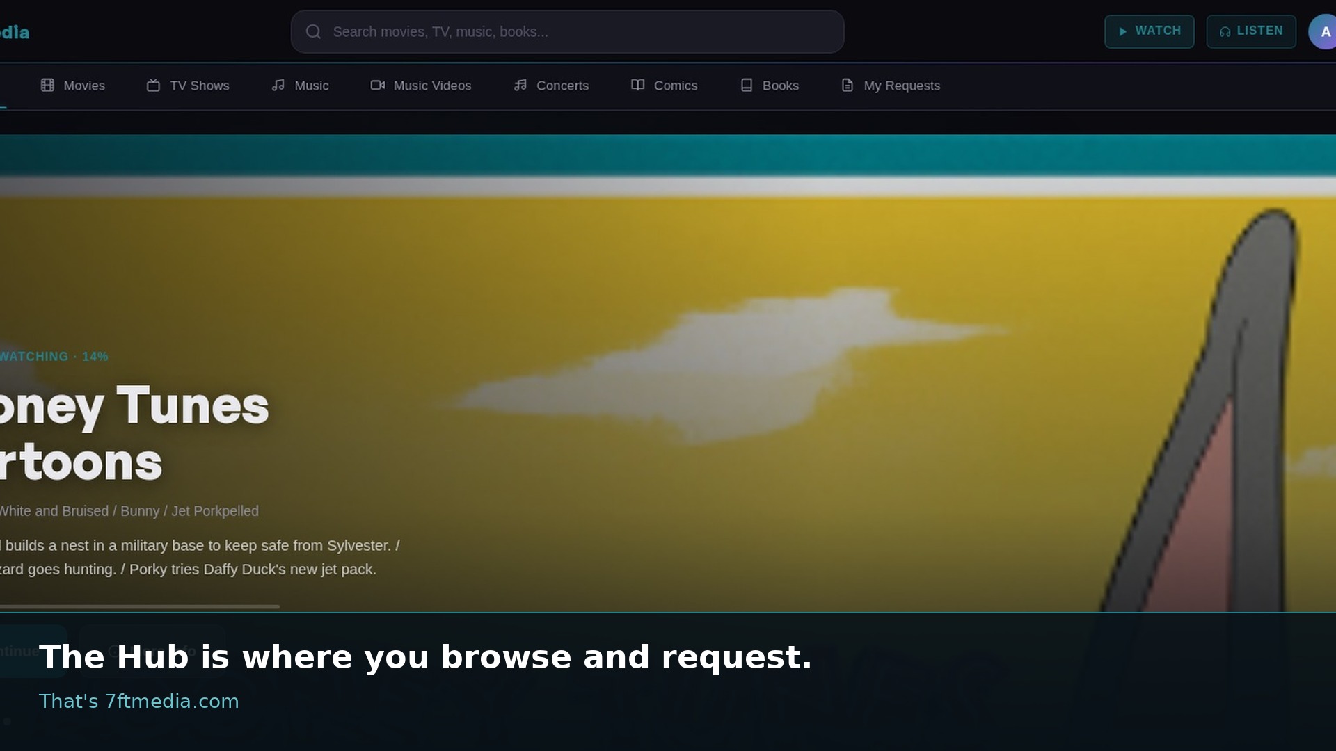The height and width of the screenshot is (751, 1336).
Task: Click the Looney Tunes Cartoons title
Action: [x=134, y=434]
